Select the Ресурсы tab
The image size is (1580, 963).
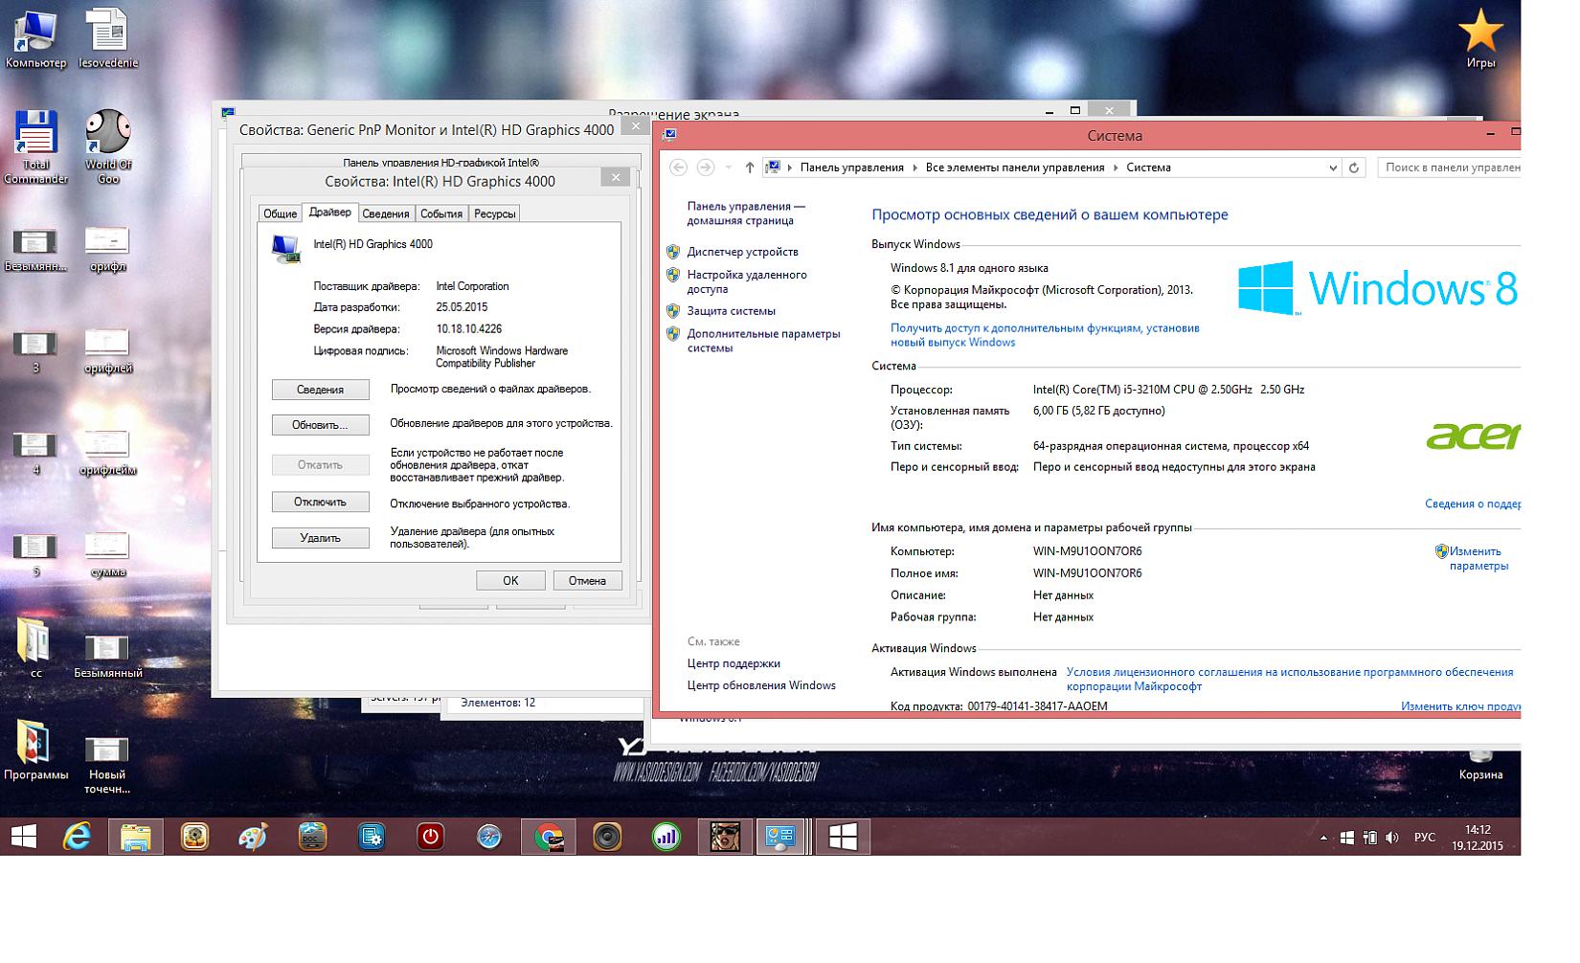(494, 213)
